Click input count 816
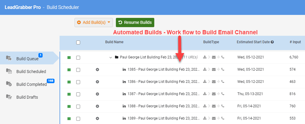 tap(292, 94)
